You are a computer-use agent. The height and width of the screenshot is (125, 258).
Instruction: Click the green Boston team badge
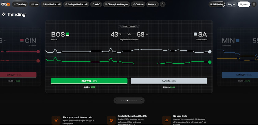pyautogui.click(x=67, y=34)
